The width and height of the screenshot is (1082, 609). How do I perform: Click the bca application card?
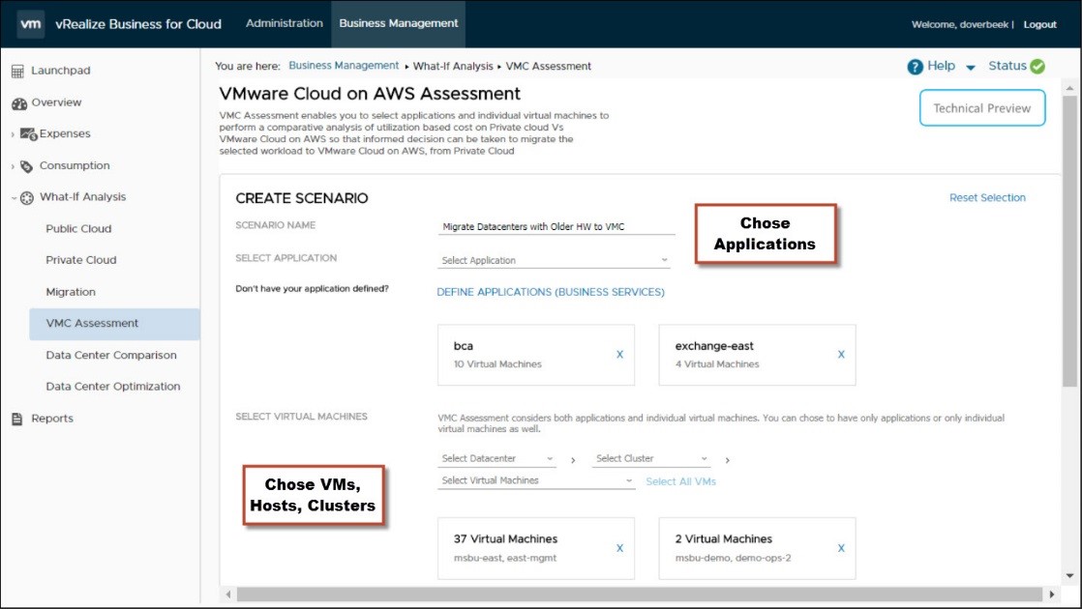coord(536,355)
